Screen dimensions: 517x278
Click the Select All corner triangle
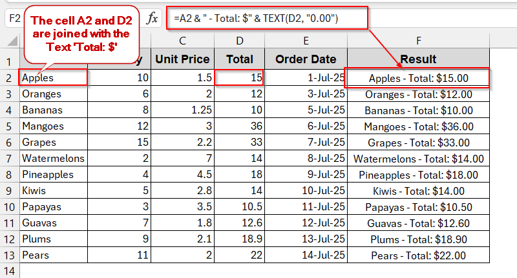coord(10,41)
